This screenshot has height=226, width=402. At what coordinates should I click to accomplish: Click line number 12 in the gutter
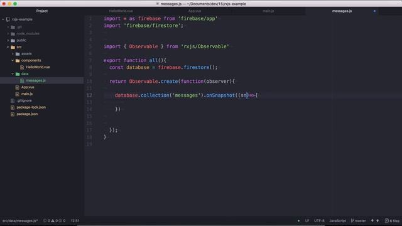tap(89, 95)
